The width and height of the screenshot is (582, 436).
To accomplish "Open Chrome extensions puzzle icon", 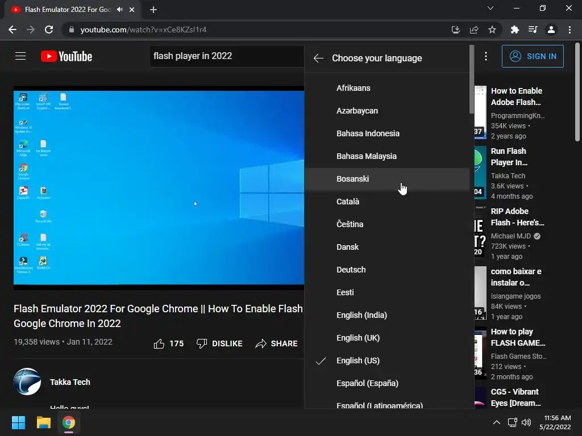I will 514,30.
